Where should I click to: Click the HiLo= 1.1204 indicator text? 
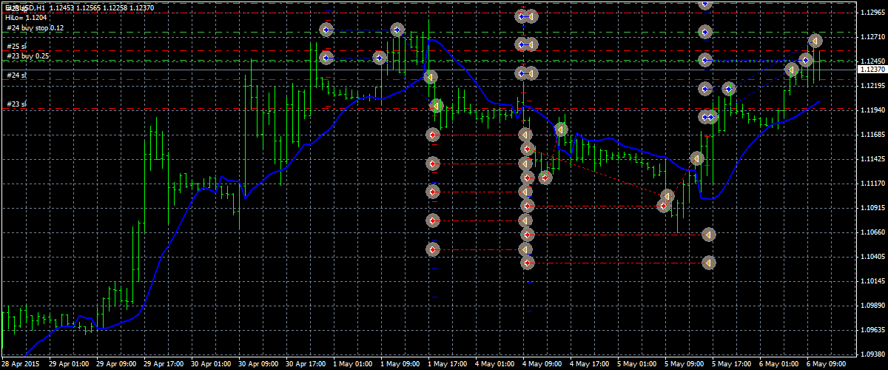pyautogui.click(x=24, y=17)
